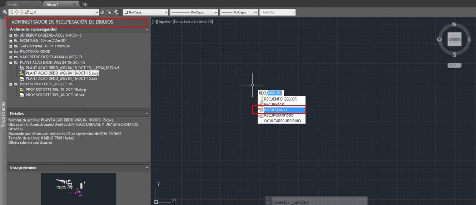Switch to the Inicio tab
Screen dimensions: 476x205
click(13, 4)
